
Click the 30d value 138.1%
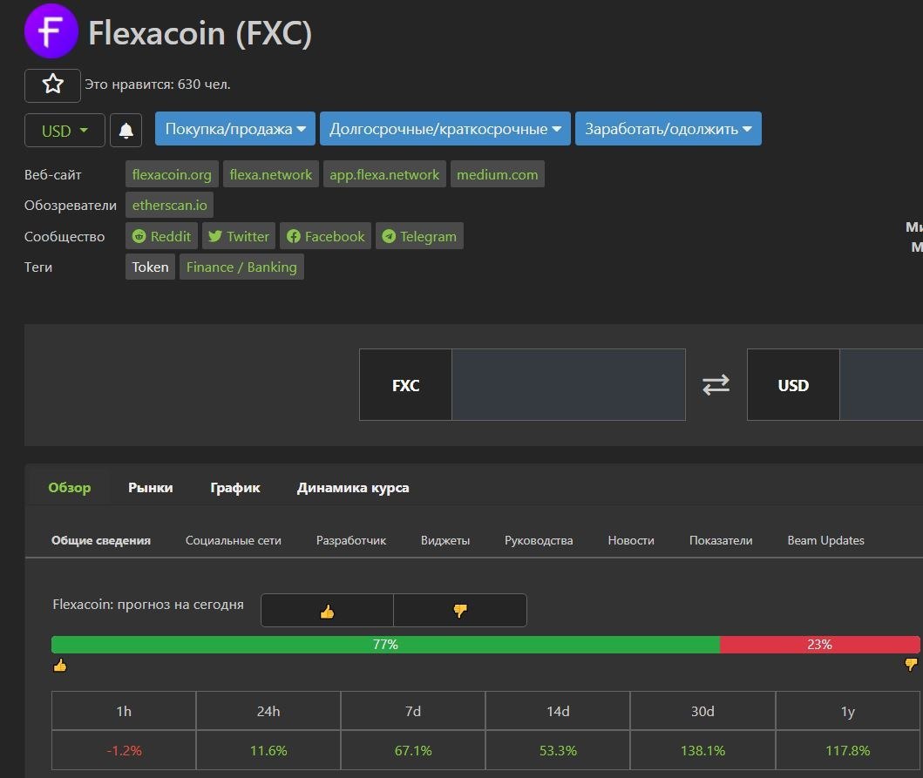tap(702, 750)
